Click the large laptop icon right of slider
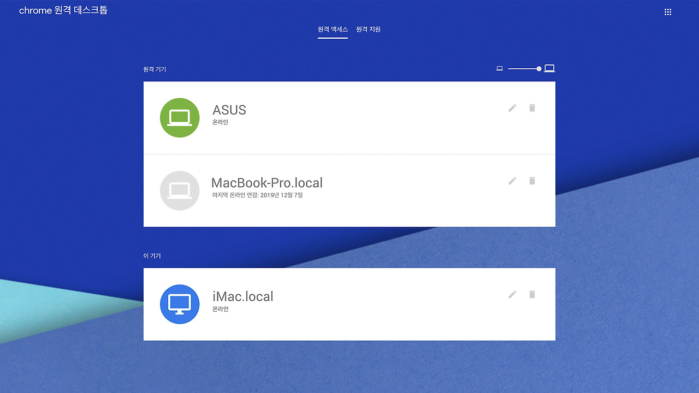699x393 pixels. click(x=549, y=68)
